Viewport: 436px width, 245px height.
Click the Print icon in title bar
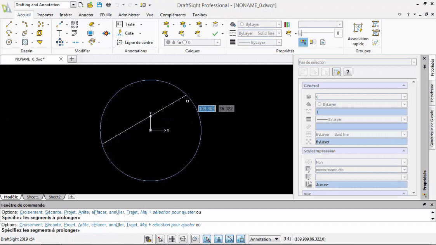click(108, 5)
